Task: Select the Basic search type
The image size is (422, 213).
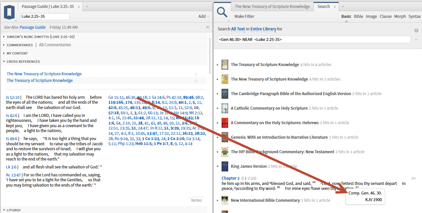Action: tap(346, 17)
